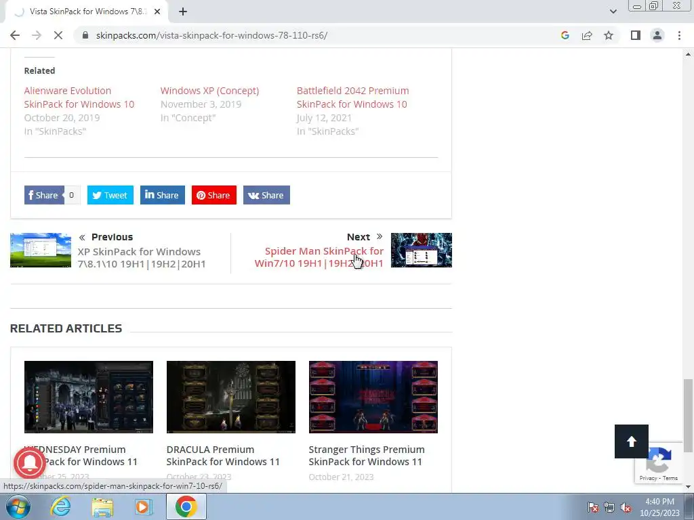Open the Chrome profile avatar
This screenshot has width=694, height=520.
click(x=657, y=35)
